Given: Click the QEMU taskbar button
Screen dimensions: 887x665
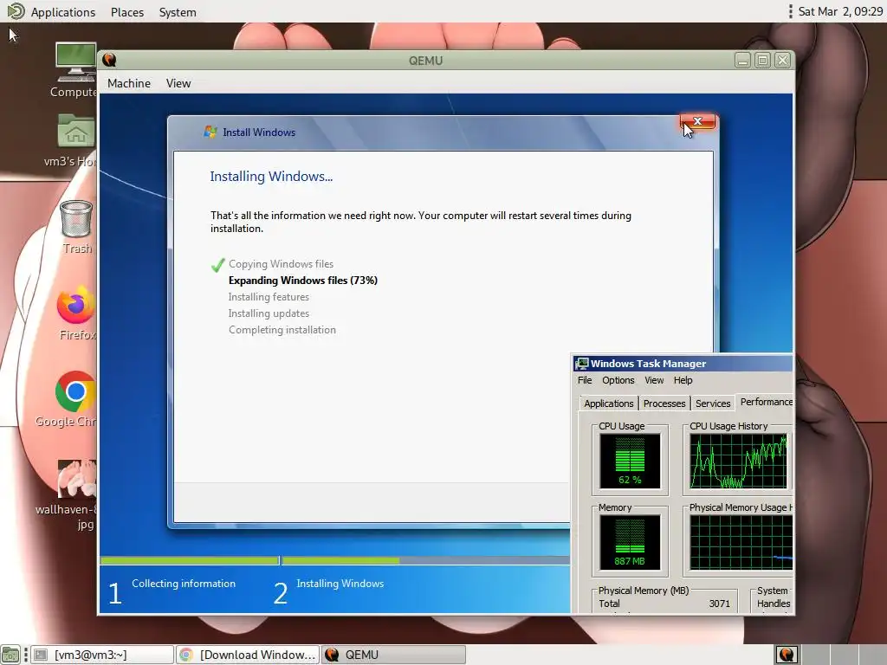Looking at the screenshot, I should coord(394,655).
